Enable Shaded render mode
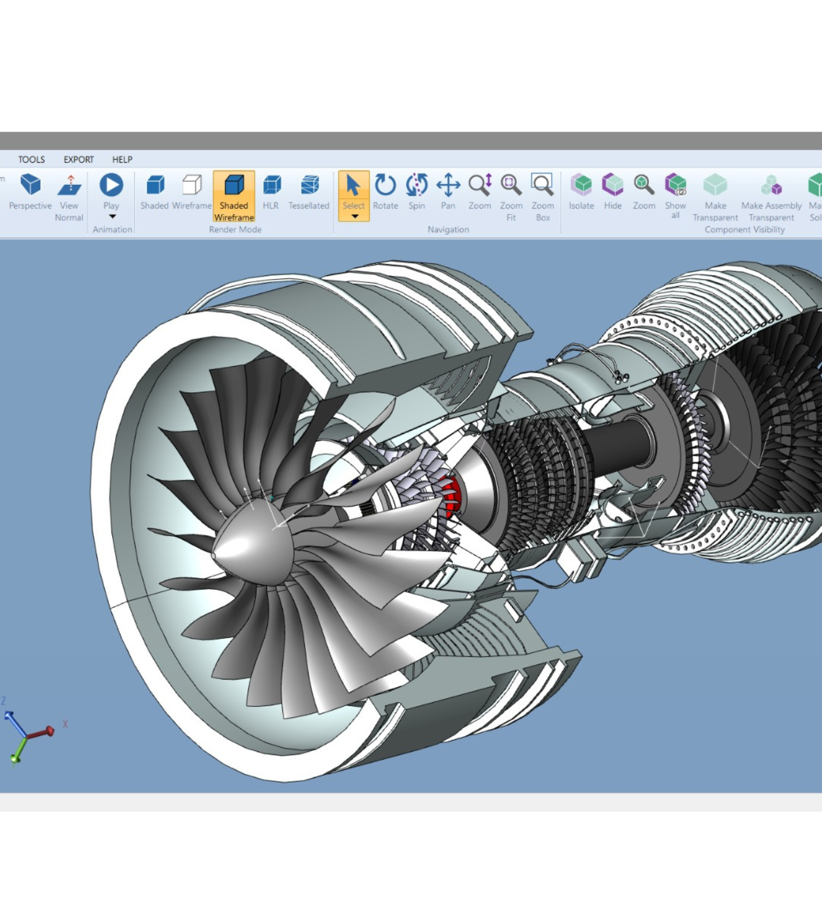This screenshot has height=914, width=822. 154,192
